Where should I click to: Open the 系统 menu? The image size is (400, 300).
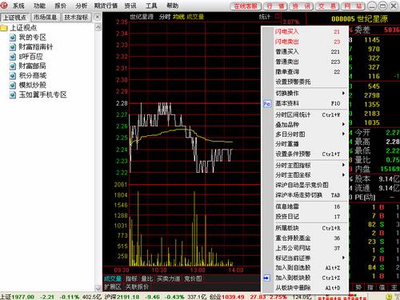tap(18, 6)
